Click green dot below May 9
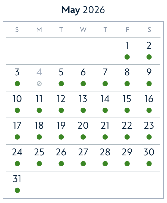 pos(149,84)
